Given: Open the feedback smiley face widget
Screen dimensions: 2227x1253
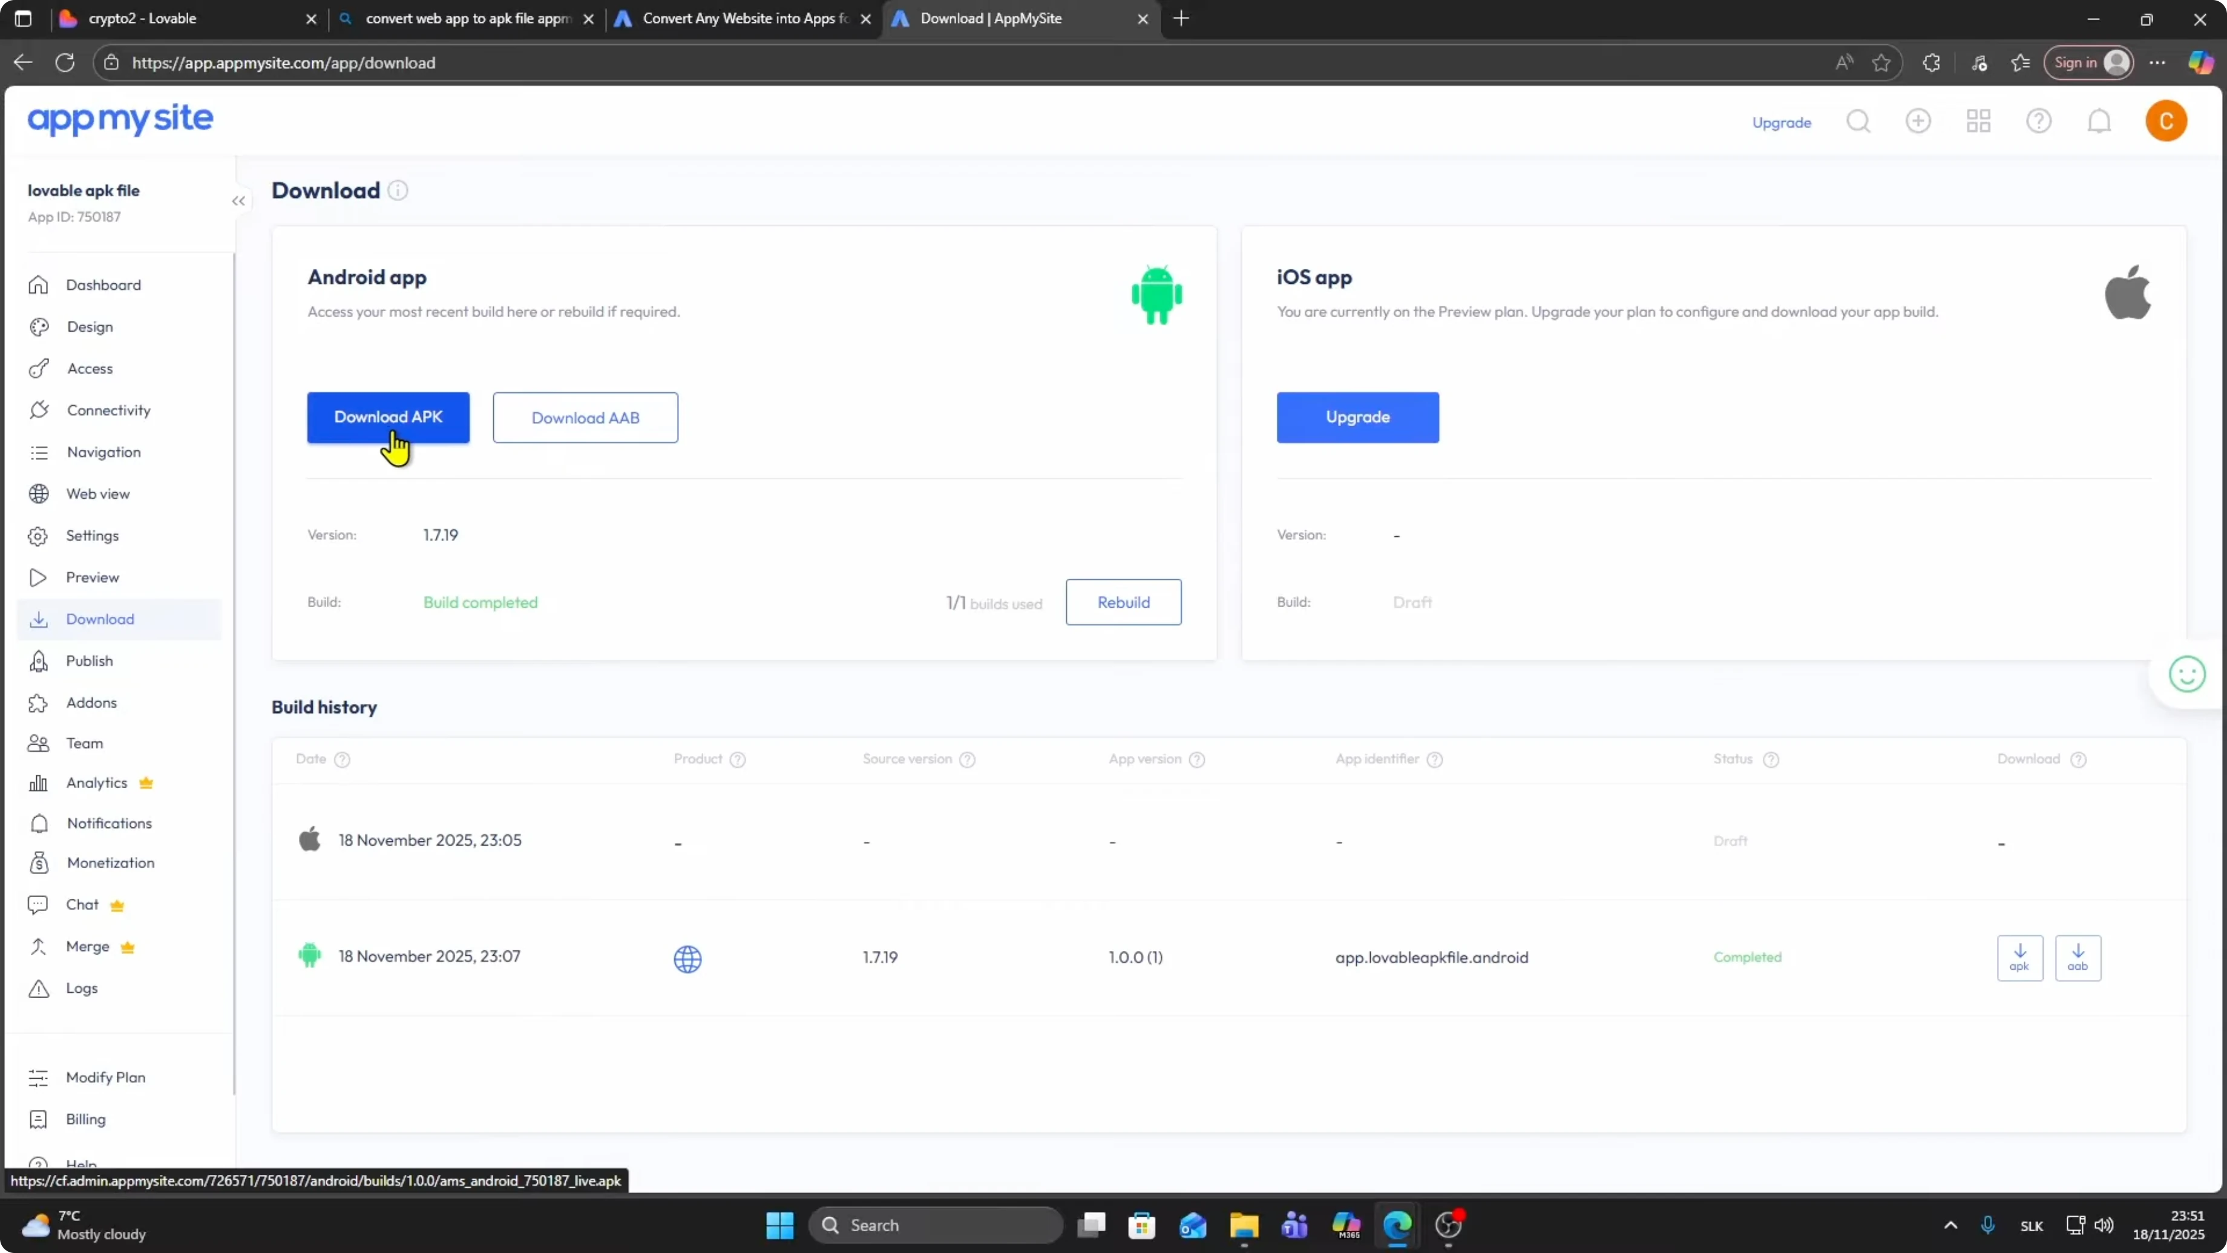Looking at the screenshot, I should pos(2187,674).
